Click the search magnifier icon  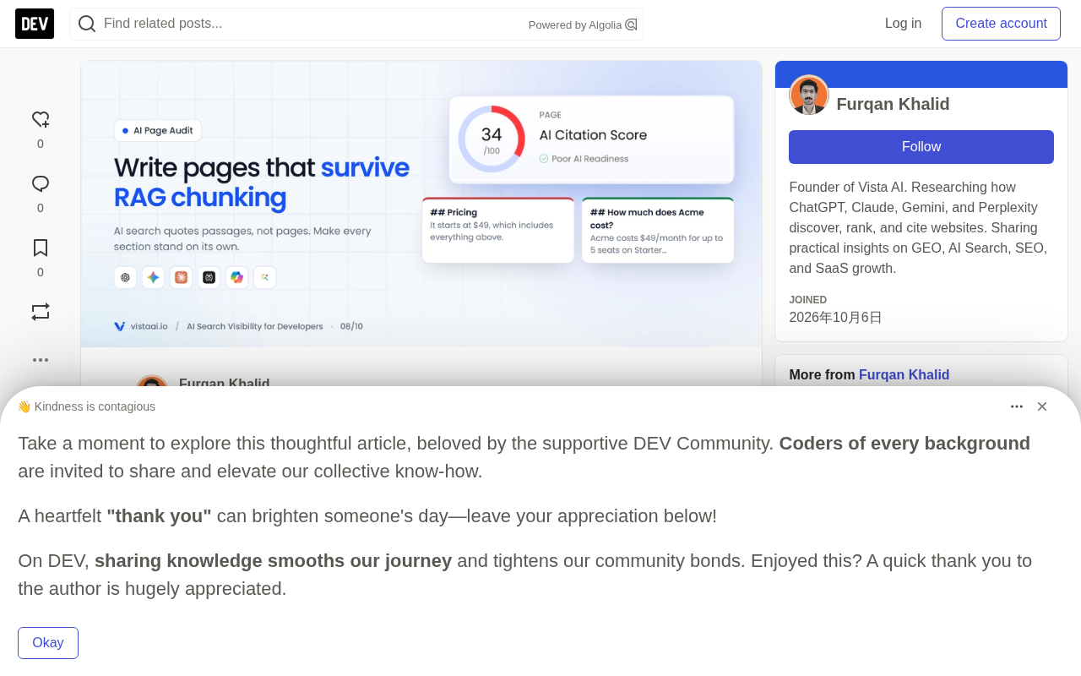click(87, 24)
